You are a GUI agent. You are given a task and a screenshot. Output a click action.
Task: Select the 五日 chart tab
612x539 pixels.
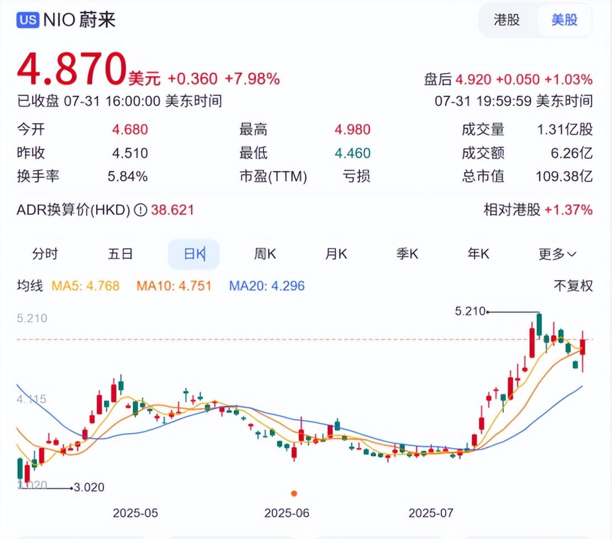[120, 254]
